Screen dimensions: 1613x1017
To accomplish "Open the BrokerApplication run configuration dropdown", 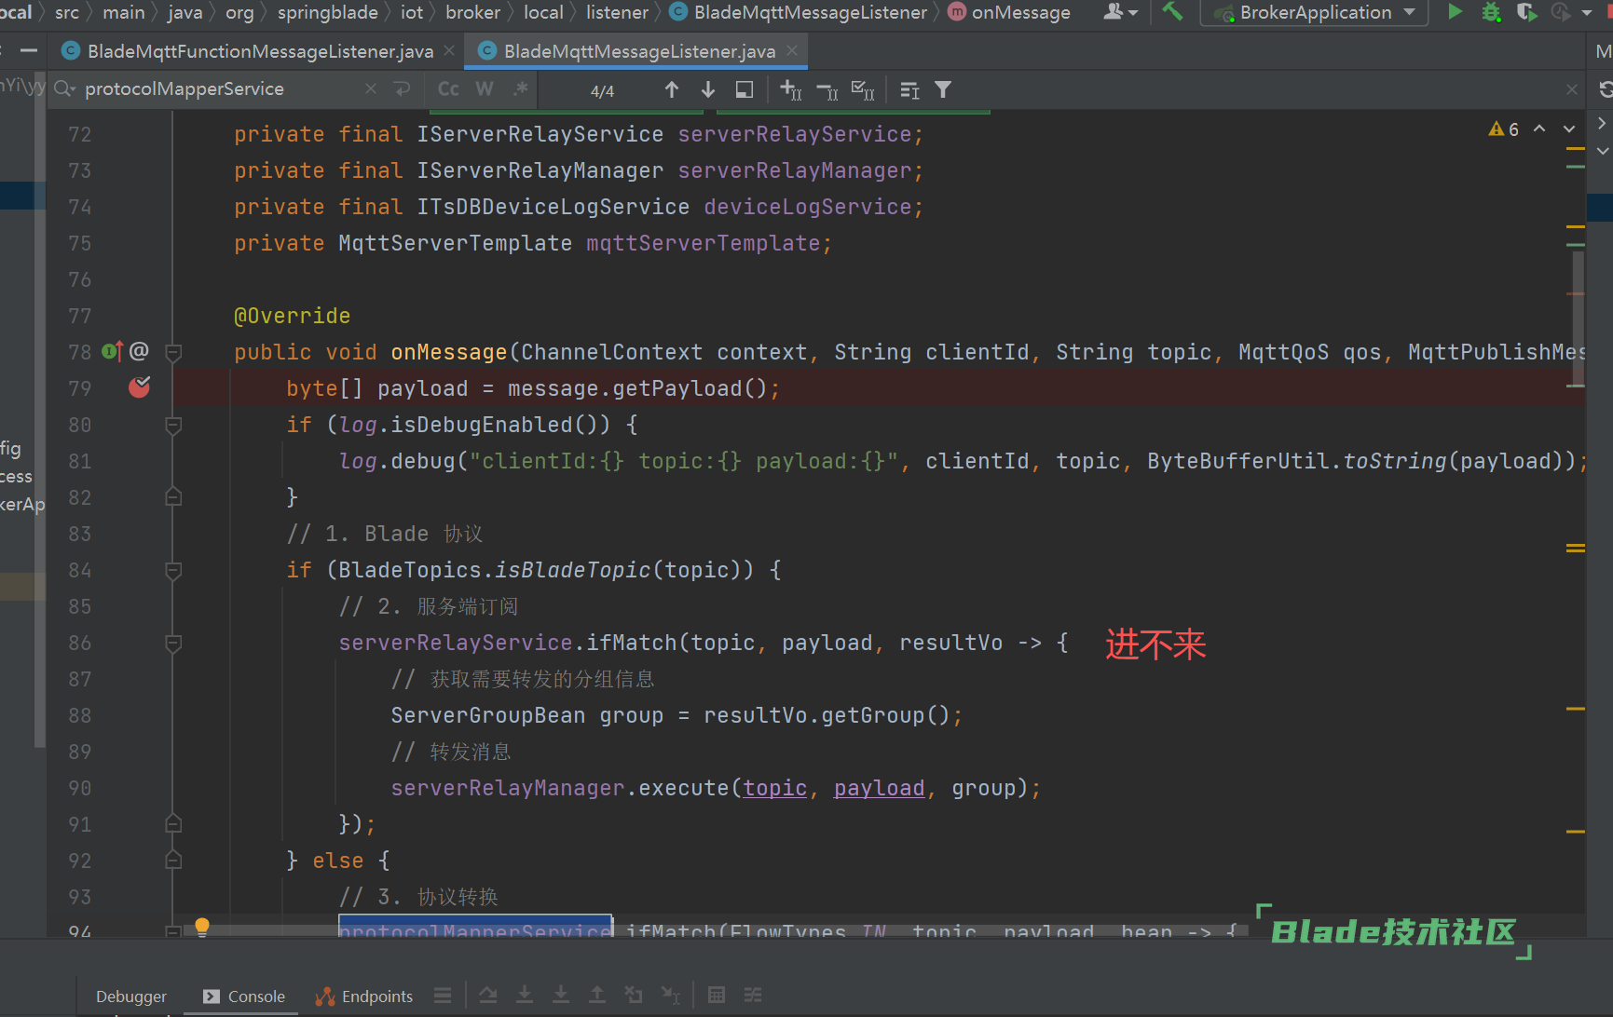I will point(1315,12).
